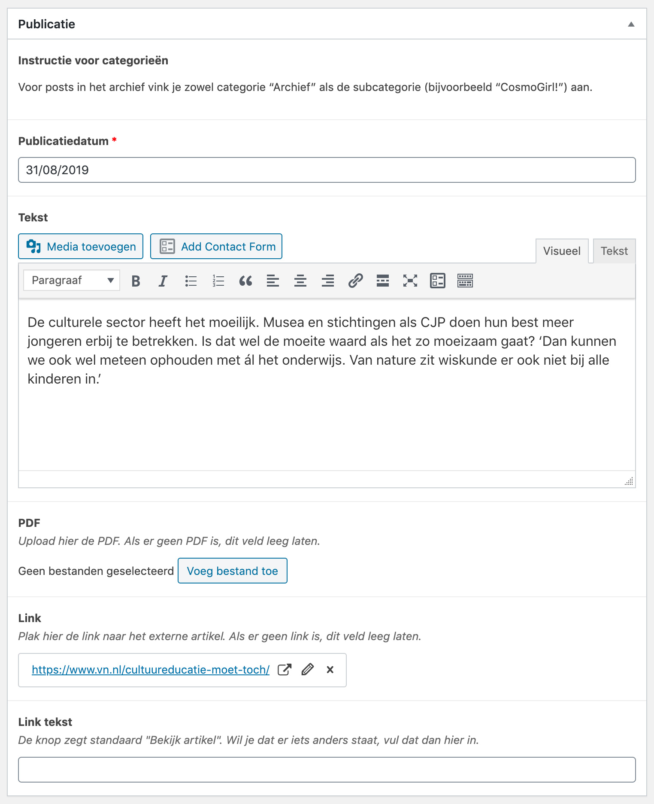
Task: Align text to the right
Action: tap(328, 281)
